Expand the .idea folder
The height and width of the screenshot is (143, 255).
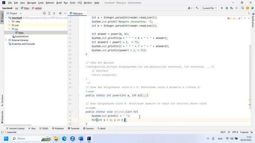(x=9, y=21)
